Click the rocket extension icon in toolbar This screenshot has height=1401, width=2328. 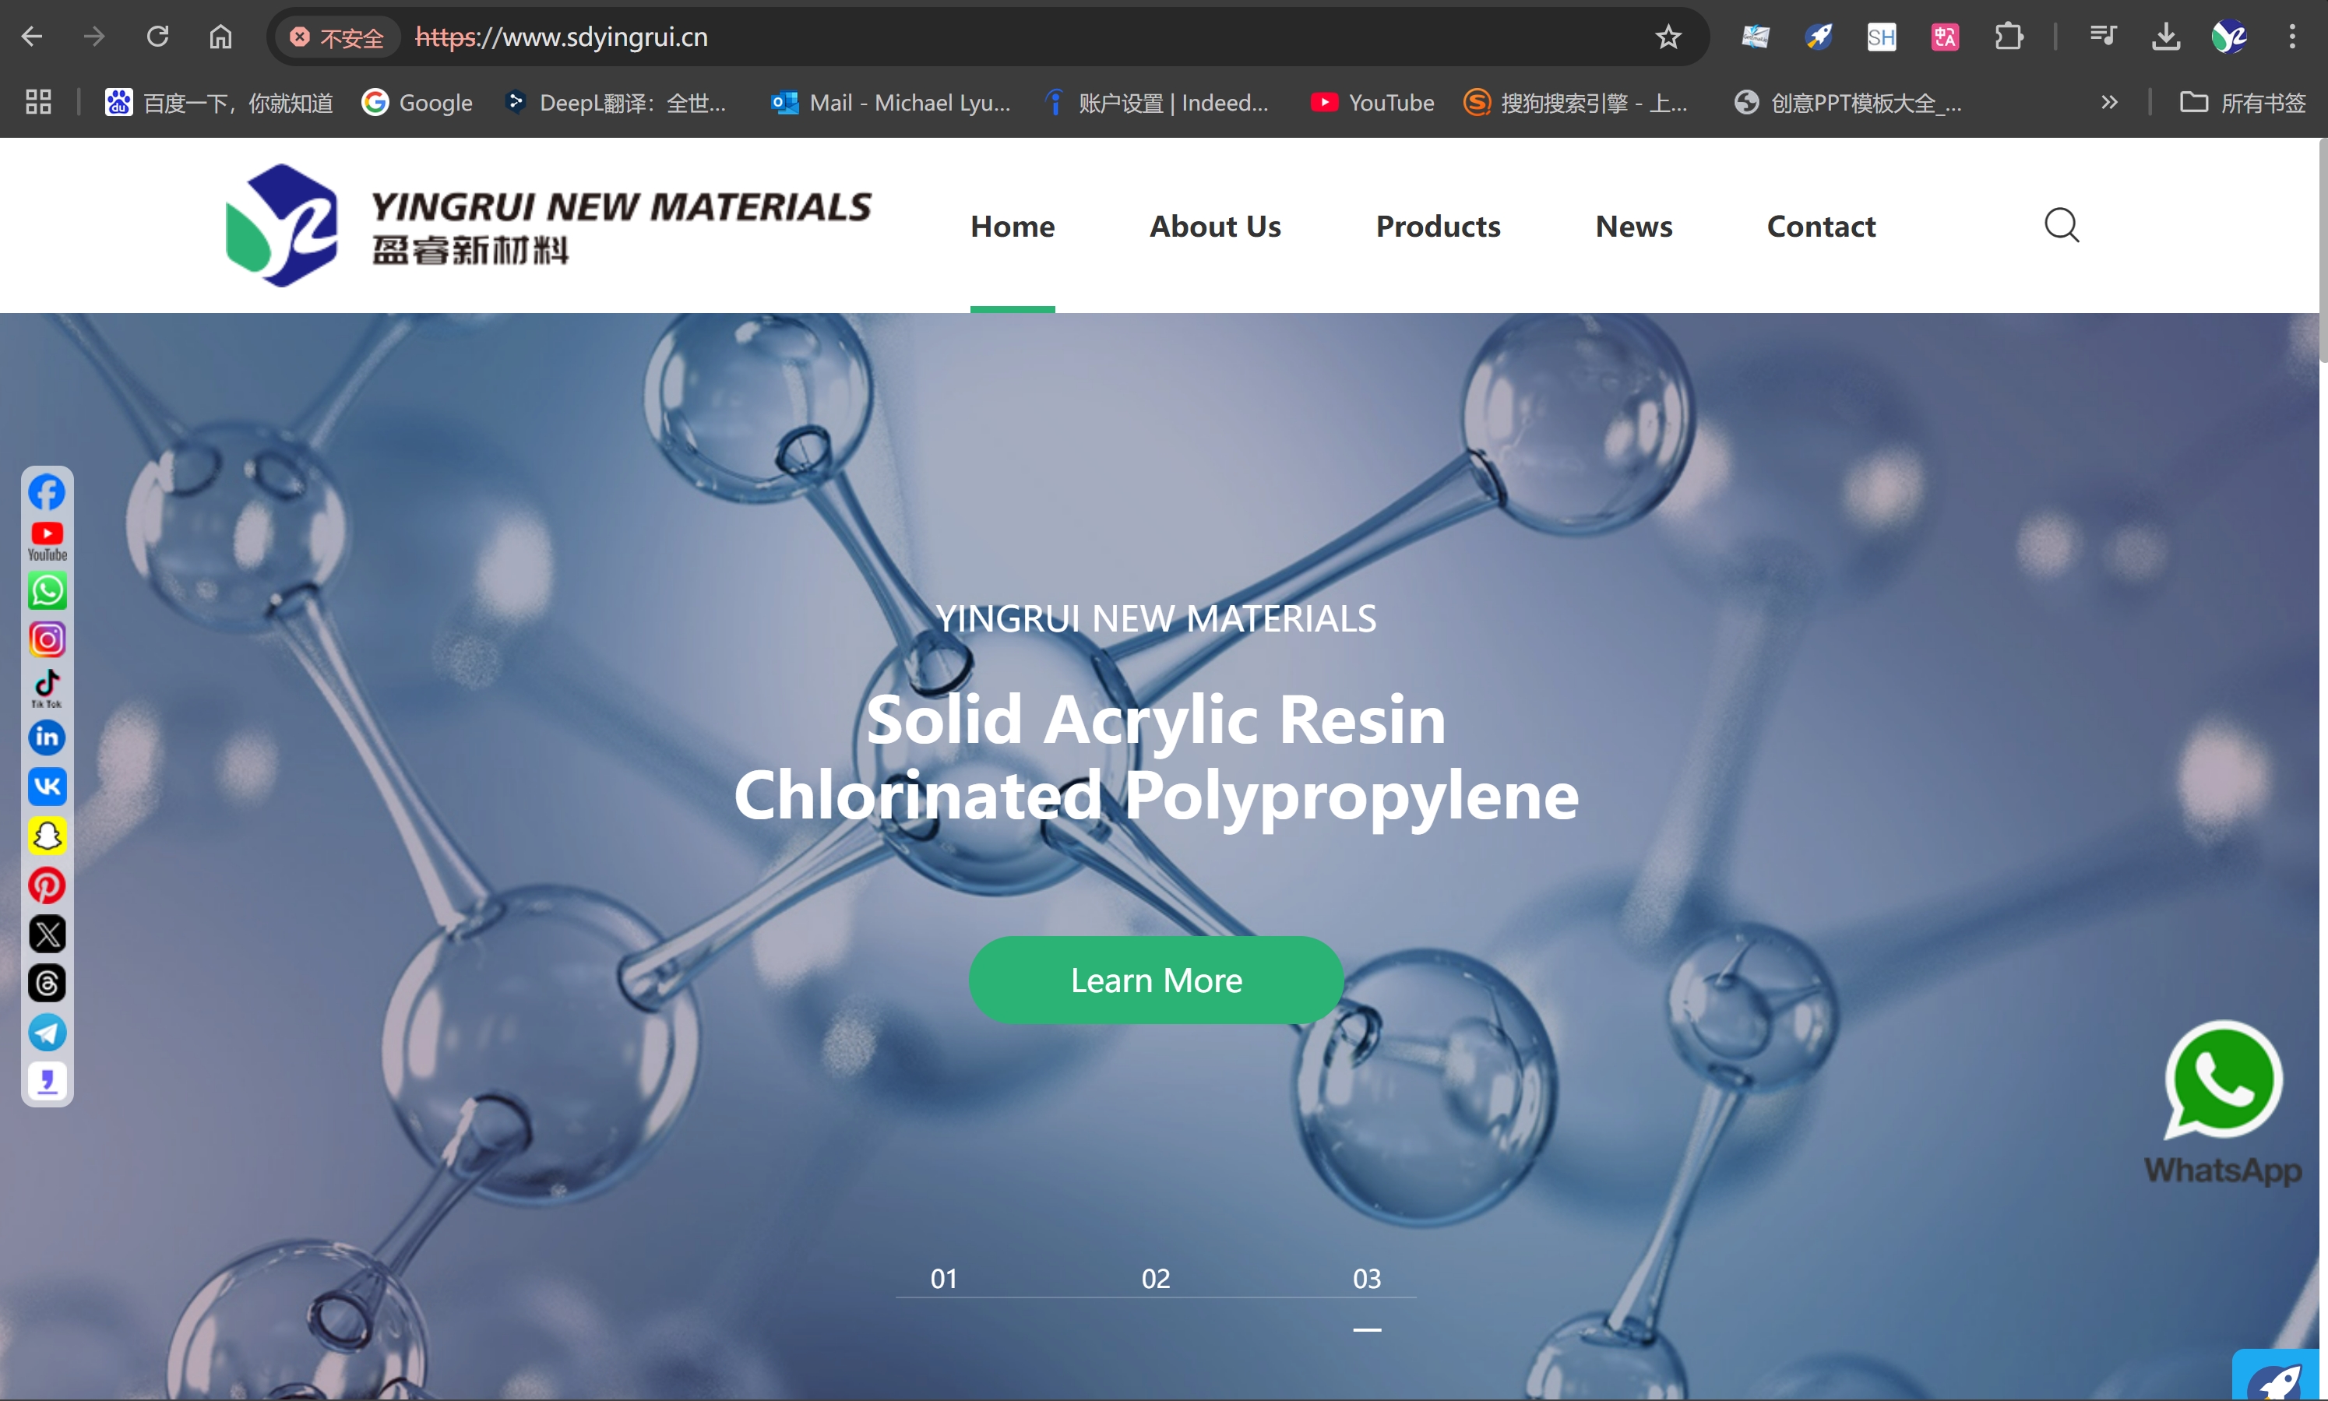pyautogui.click(x=1818, y=37)
